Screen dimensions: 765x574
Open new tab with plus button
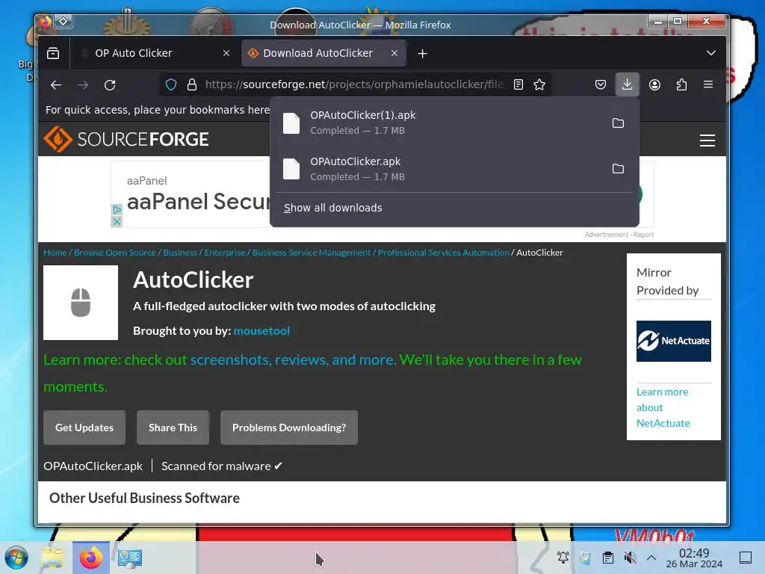pos(423,54)
